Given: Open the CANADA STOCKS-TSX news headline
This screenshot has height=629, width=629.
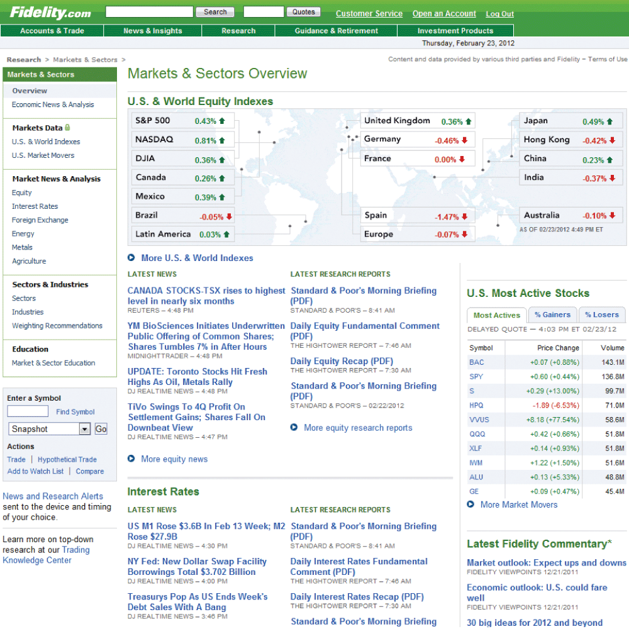Looking at the screenshot, I should [206, 296].
